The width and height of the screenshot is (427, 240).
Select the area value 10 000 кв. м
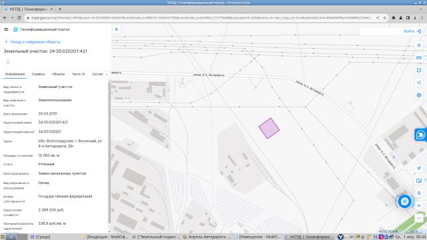[49, 155]
